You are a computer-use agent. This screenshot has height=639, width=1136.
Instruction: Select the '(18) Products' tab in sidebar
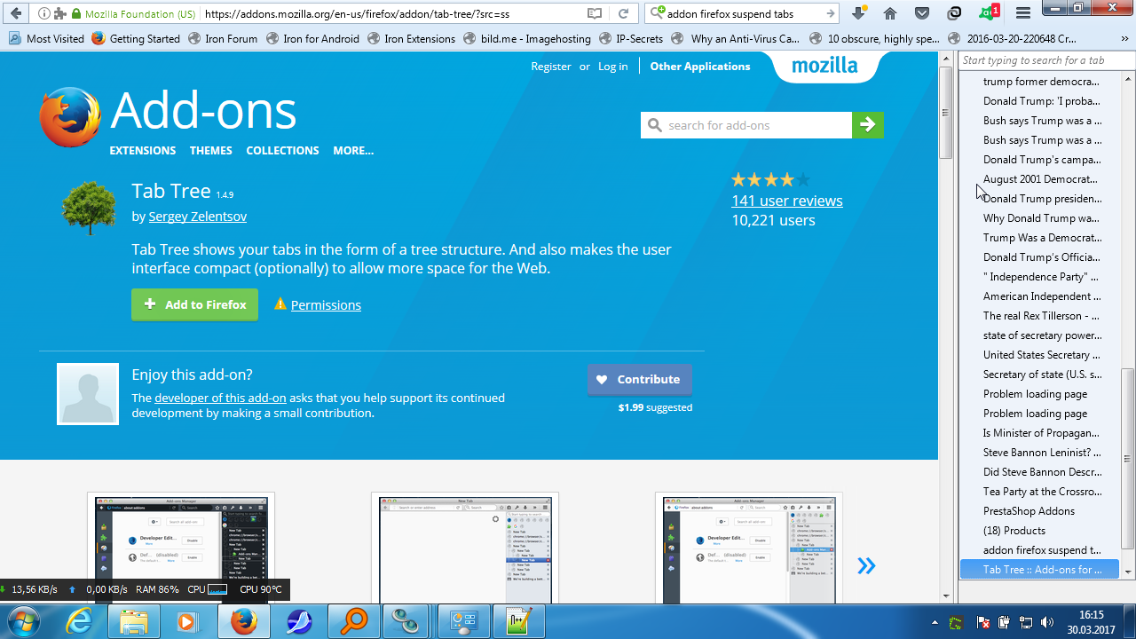click(1039, 531)
